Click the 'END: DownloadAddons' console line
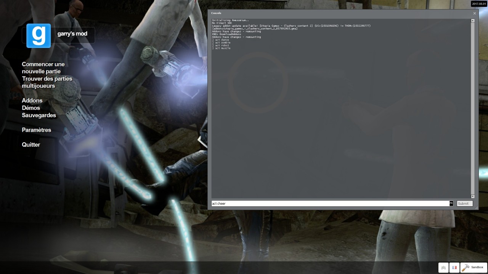Screen dimensions: 488x274 click(x=226, y=34)
